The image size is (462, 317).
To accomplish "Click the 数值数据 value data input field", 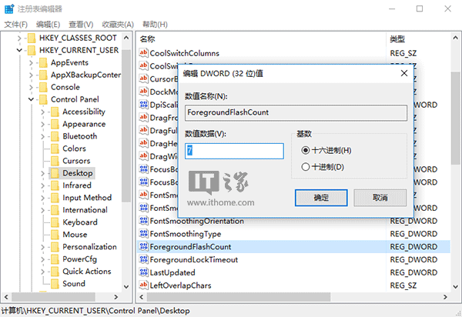I will coord(234,151).
